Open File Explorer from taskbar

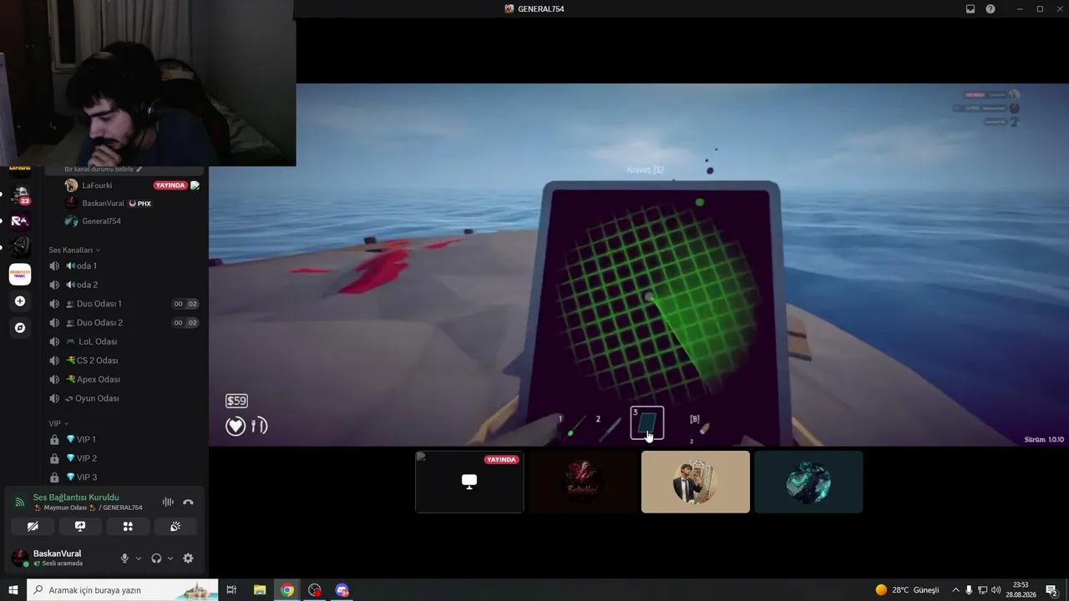[260, 590]
